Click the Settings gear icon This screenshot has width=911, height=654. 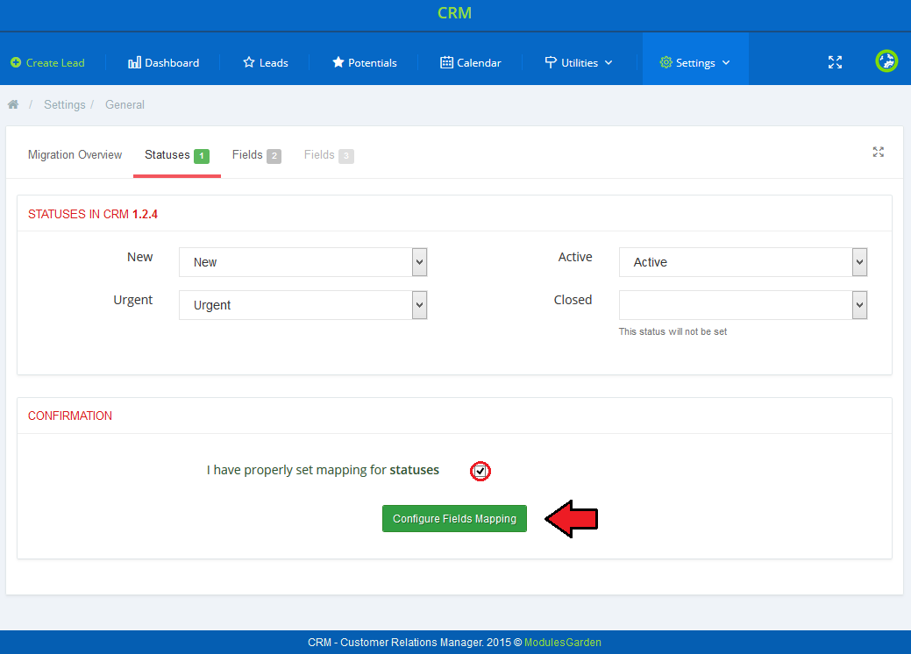(665, 62)
